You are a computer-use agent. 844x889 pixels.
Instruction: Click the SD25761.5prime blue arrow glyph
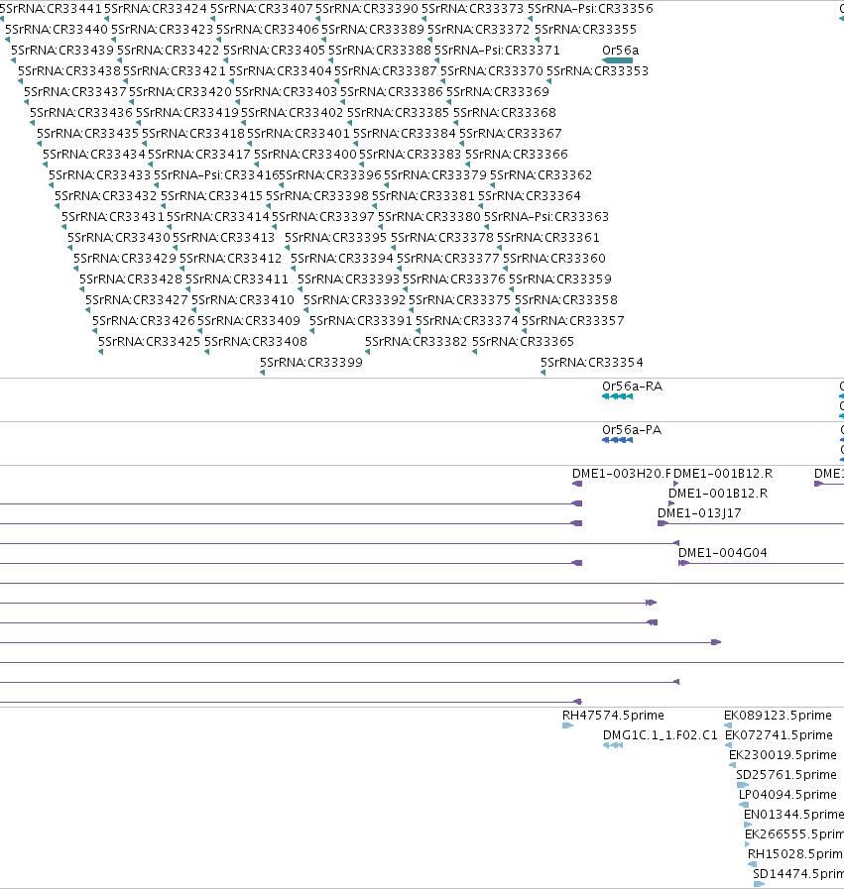(x=743, y=785)
